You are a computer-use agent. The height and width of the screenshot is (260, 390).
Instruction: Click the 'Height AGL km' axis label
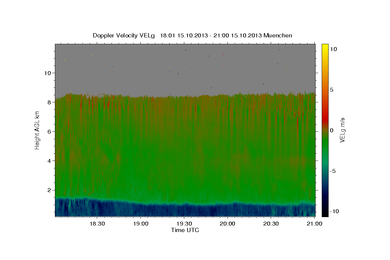[37, 130]
